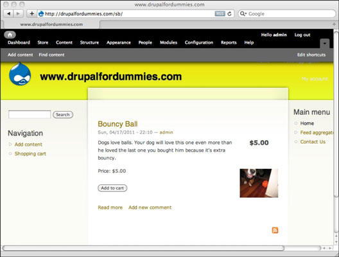
Task: Collapse shortcuts bar with arrow toggle
Action: (x=324, y=44)
